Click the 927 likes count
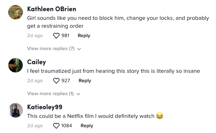216x133 pixels. [66, 81]
